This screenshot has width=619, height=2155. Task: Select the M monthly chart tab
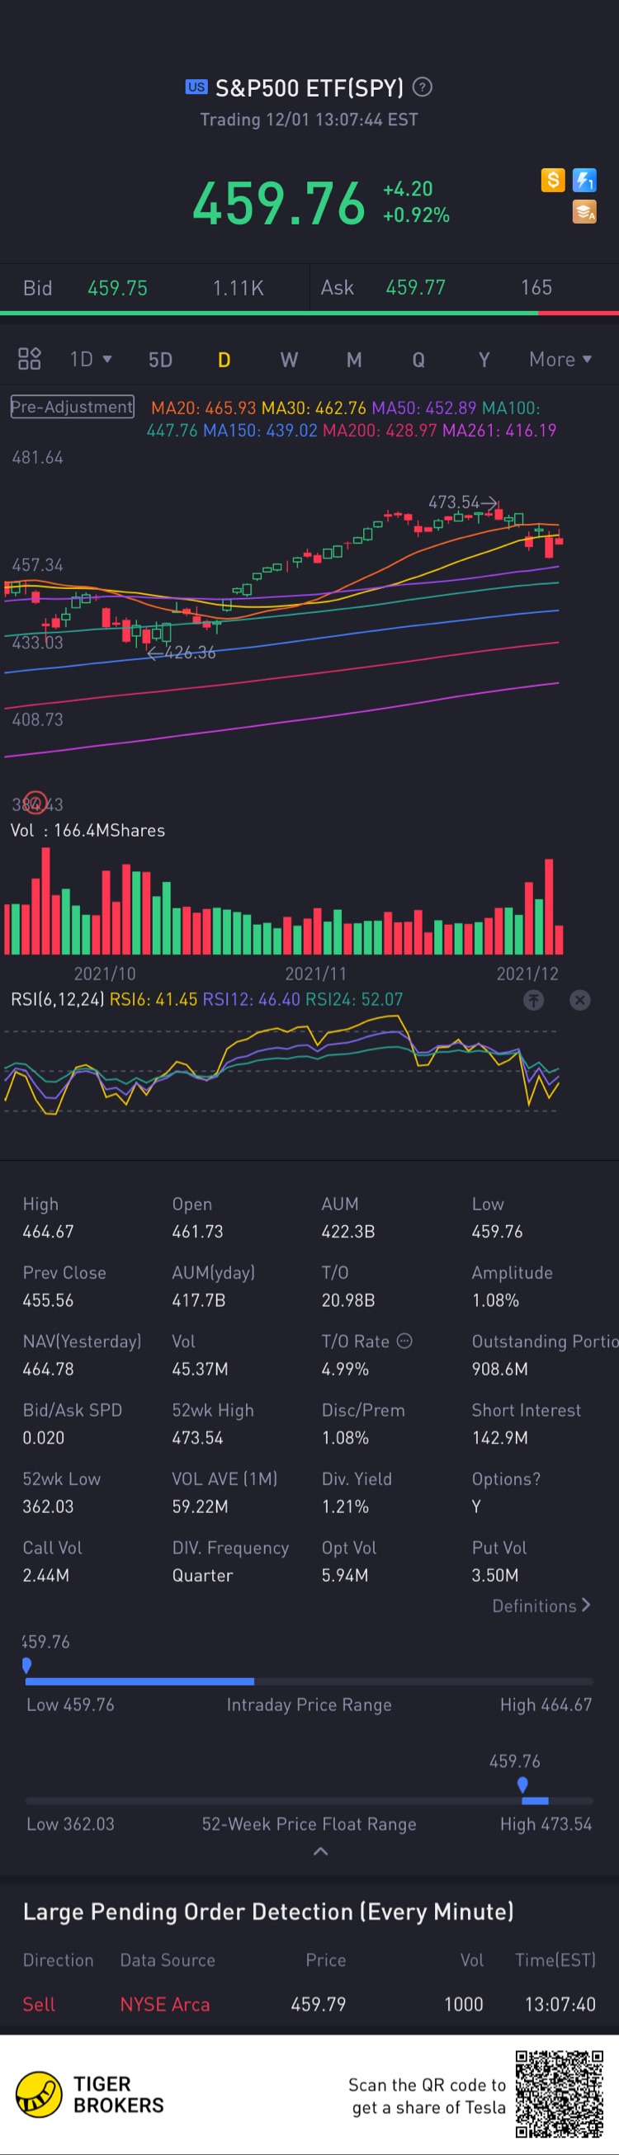tap(354, 360)
